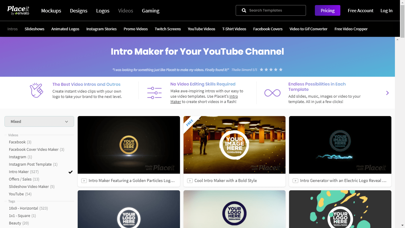The width and height of the screenshot is (405, 228).
Task: Click video icon beside Golden Particles title
Action: point(84,180)
